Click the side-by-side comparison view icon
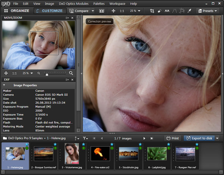The image size is (224, 175). click(102, 11)
